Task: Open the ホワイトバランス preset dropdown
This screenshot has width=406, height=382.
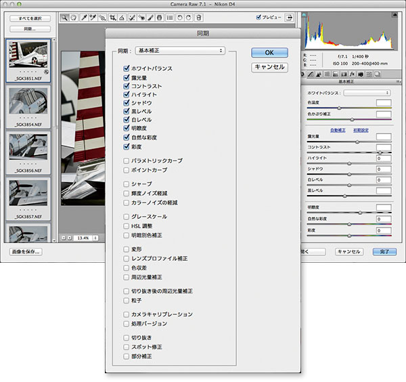Action: pos(367,93)
